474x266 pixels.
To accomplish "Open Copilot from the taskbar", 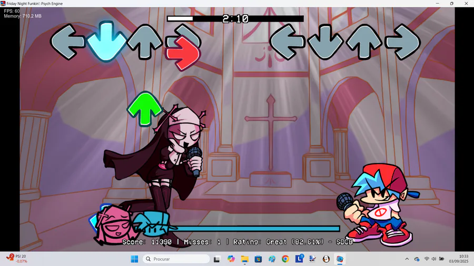I will click(231, 259).
